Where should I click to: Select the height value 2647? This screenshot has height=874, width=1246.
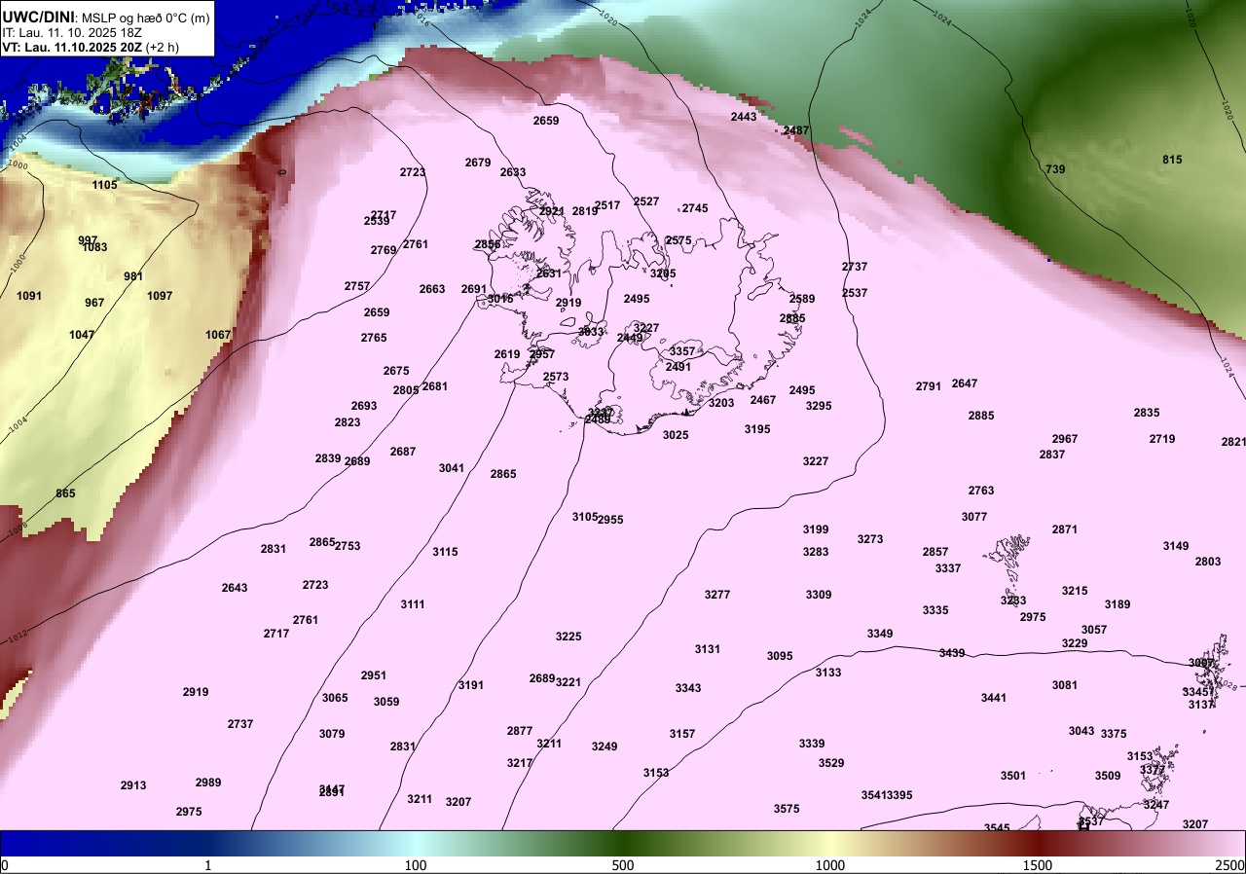965,383
